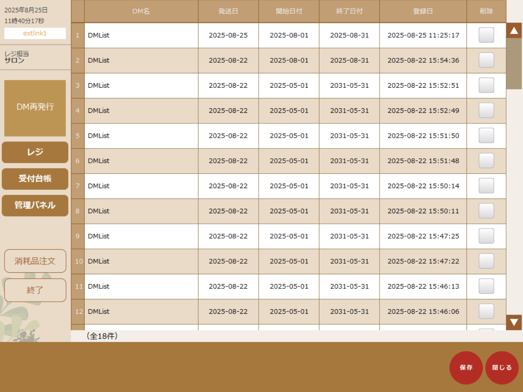Click the extlink1 field

tap(35, 33)
